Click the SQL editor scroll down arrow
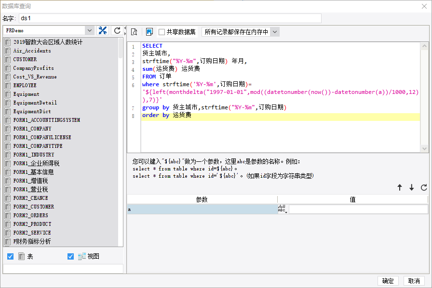The image size is (432, 288). pyautogui.click(x=424, y=149)
